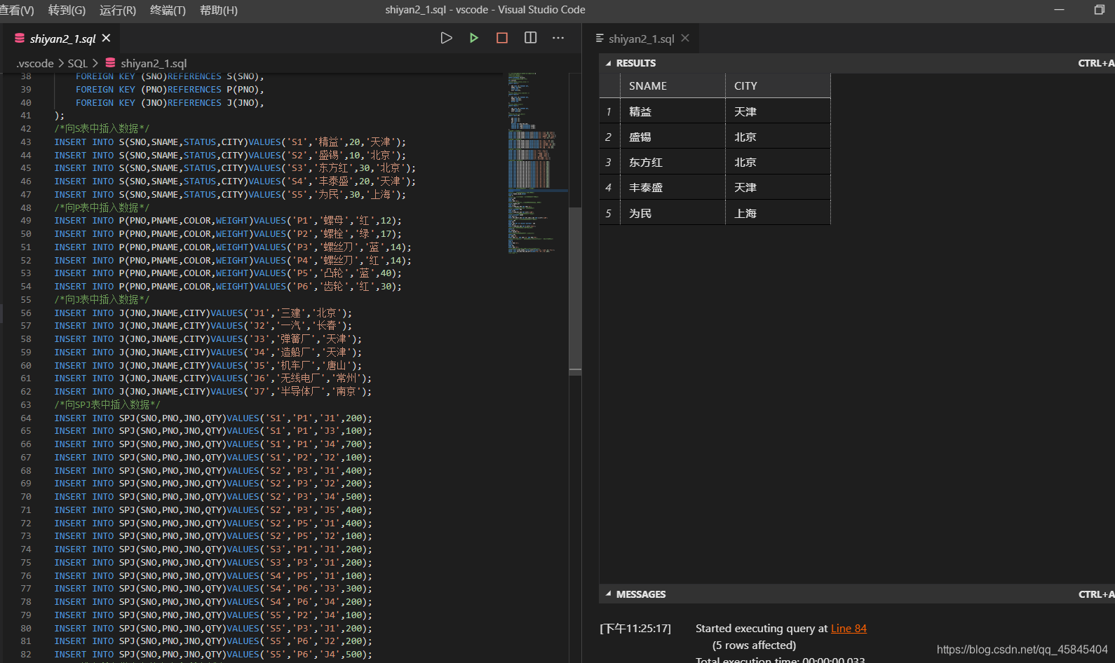This screenshot has height=663, width=1115.
Task: Click the SQL folder in breadcrumb path
Action: pos(77,63)
